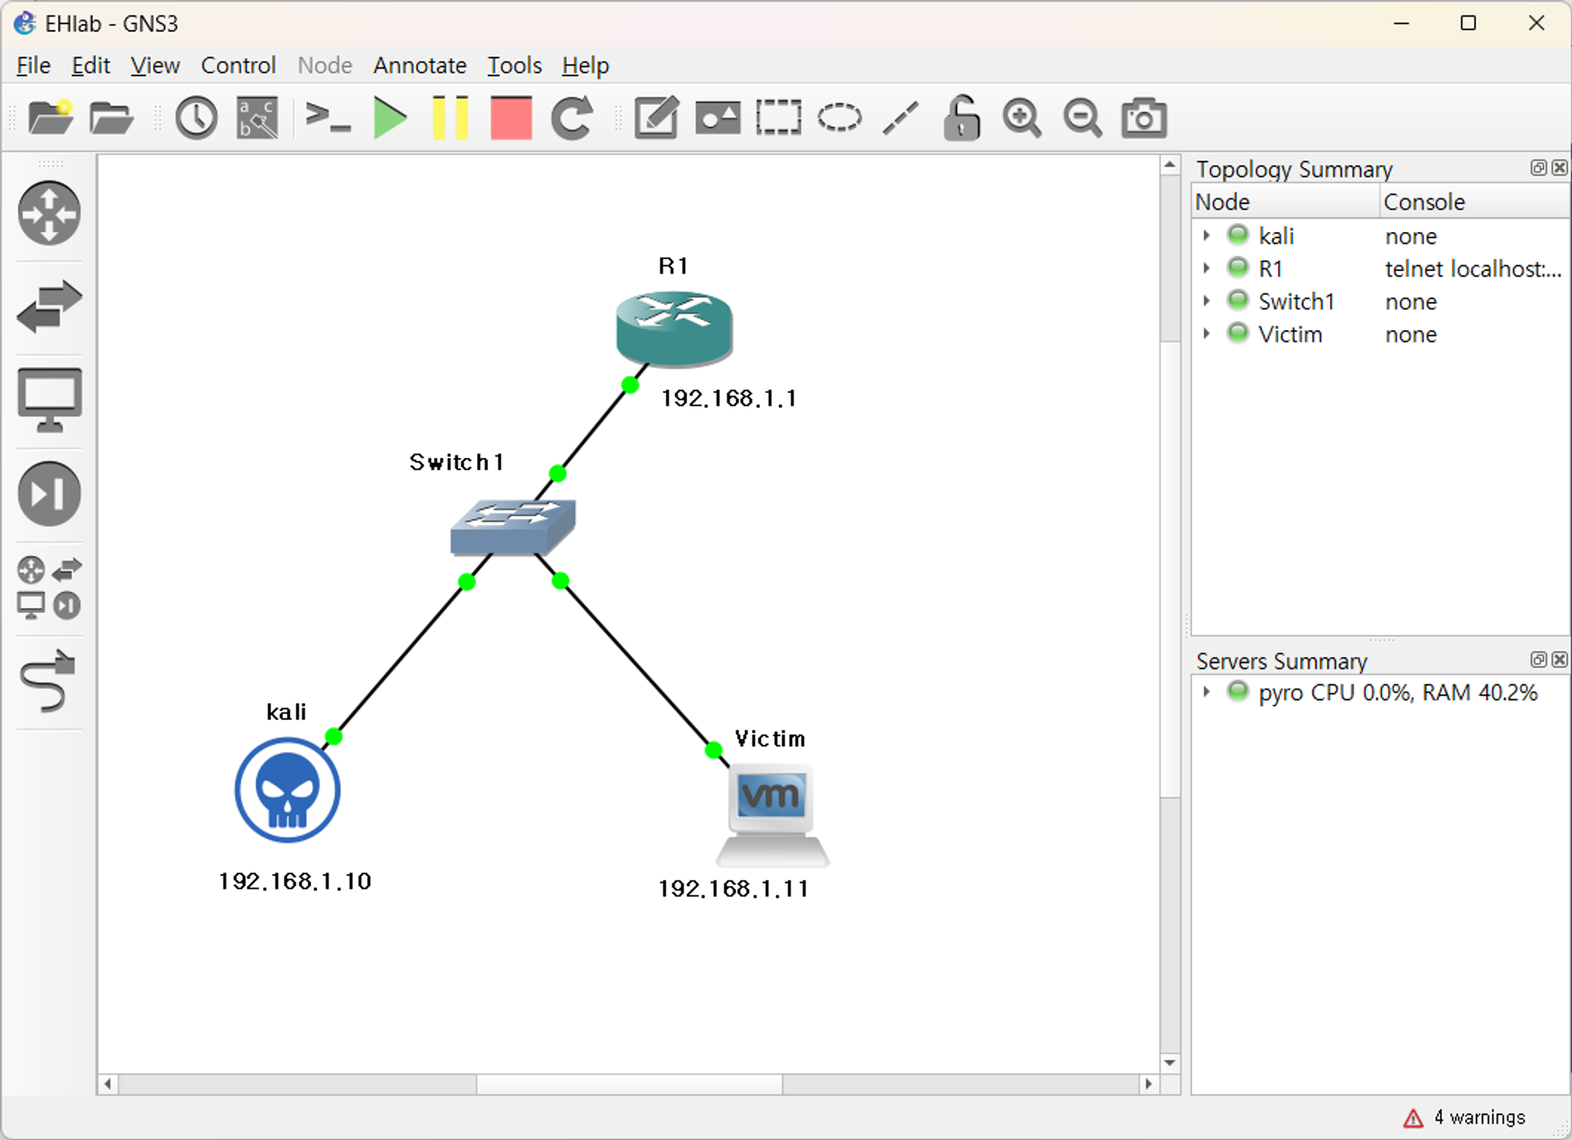
Task: Click the Zoom in magnifier icon
Action: 1022,119
